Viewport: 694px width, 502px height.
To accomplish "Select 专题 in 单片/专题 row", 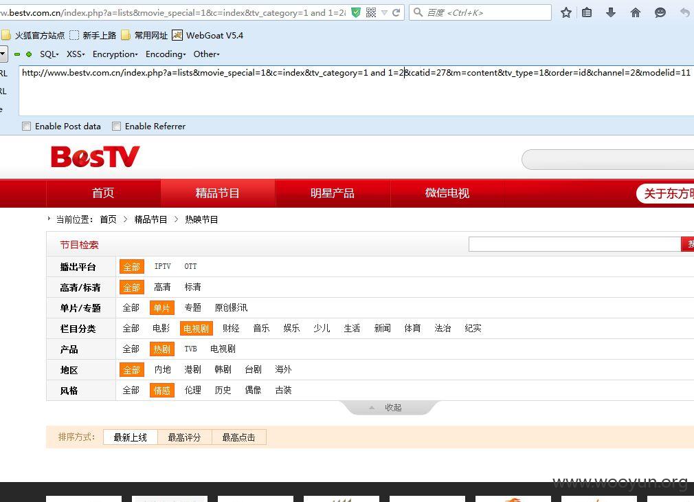I will 192,307.
